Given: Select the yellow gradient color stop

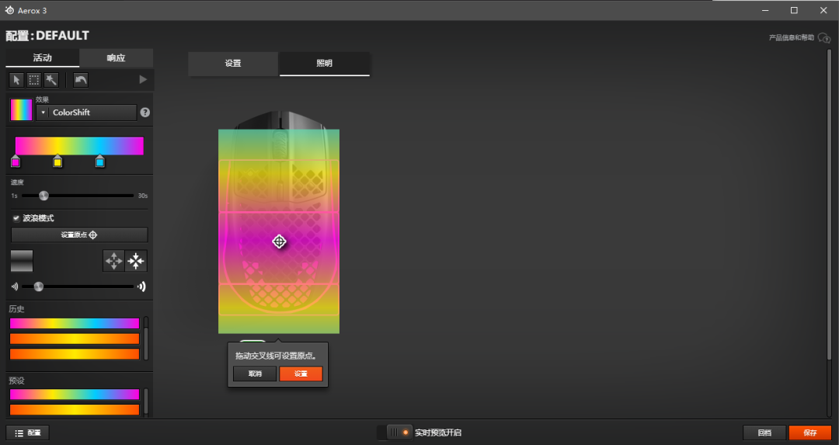Looking at the screenshot, I should click(57, 162).
